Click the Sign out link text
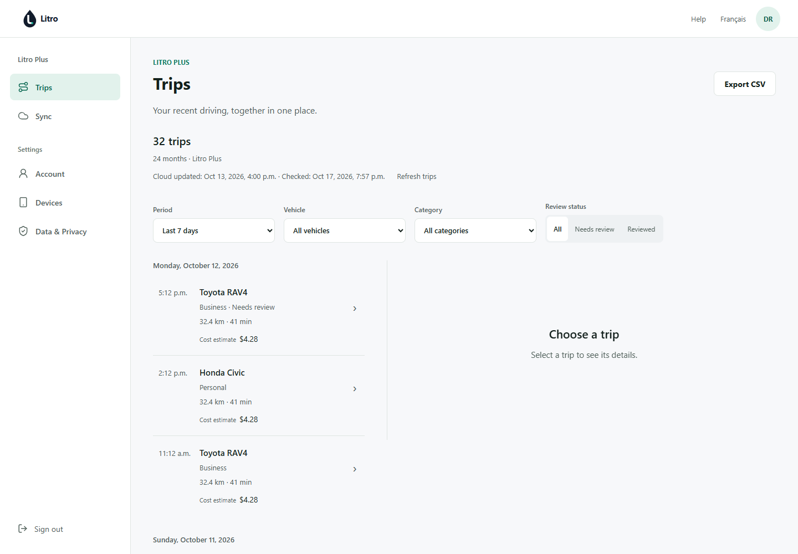The height and width of the screenshot is (554, 798). point(49,529)
